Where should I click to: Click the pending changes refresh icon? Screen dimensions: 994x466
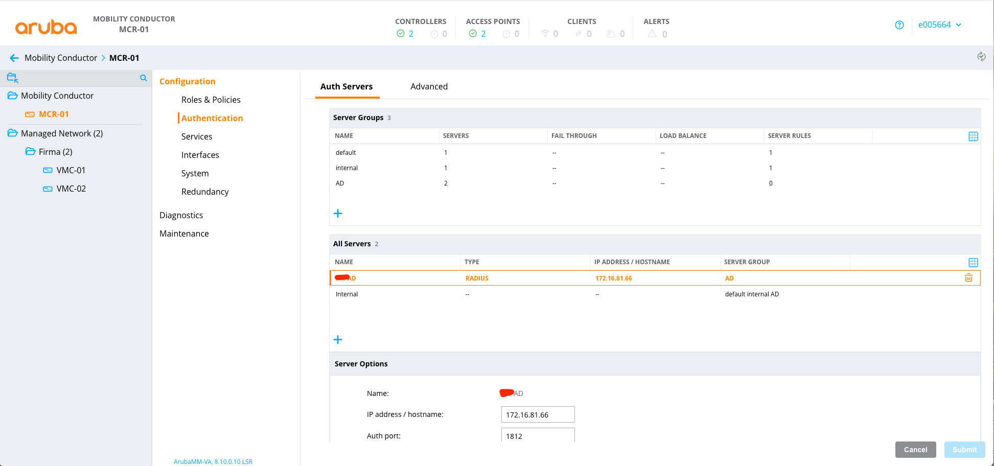981,57
